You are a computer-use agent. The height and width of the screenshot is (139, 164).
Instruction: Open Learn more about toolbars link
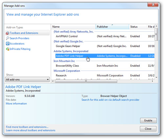coord(31,130)
